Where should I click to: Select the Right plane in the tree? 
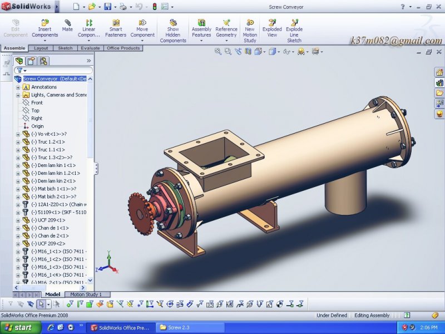(36, 118)
